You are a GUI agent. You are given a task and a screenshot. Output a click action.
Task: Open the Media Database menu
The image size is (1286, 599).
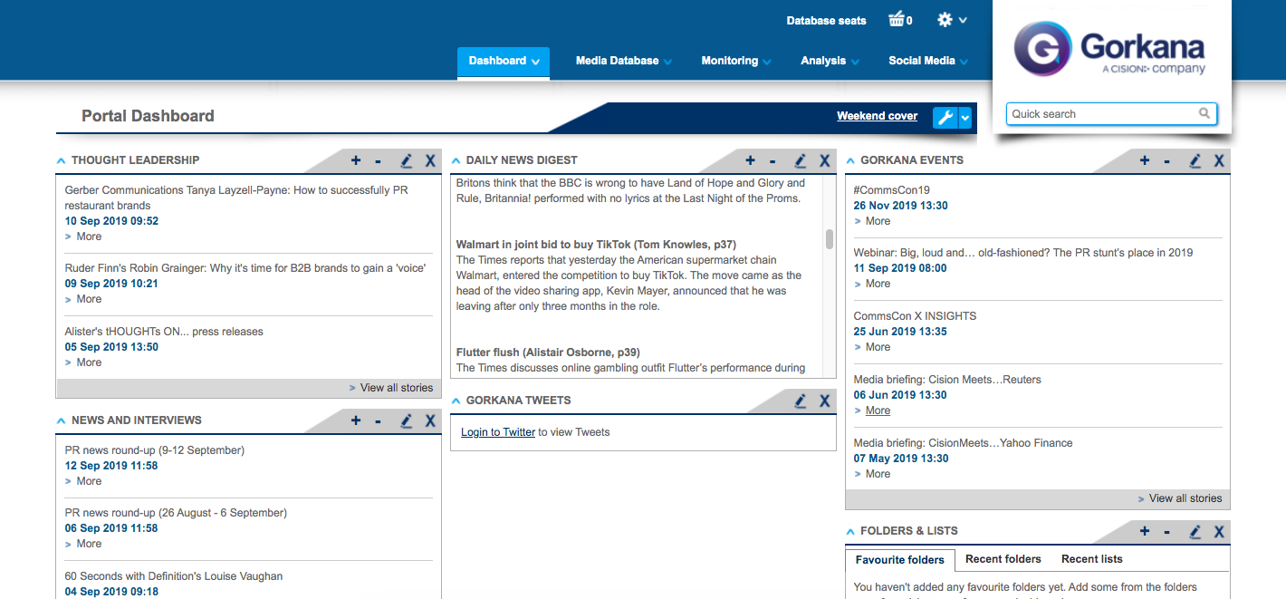(x=624, y=62)
